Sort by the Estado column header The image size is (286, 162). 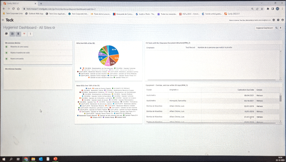point(259,90)
